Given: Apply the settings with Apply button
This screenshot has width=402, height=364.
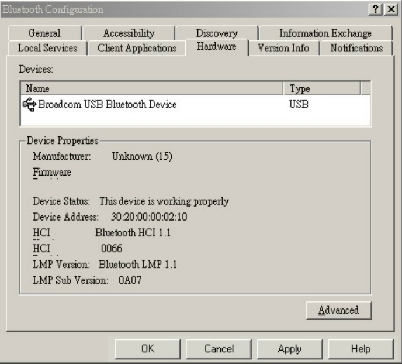Looking at the screenshot, I should 289,349.
